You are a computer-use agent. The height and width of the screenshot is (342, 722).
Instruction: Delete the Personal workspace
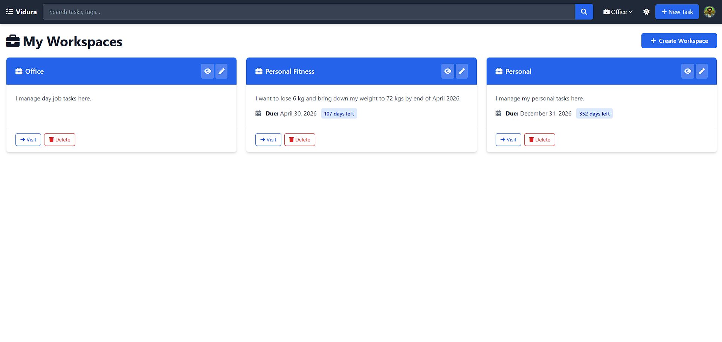[539, 140]
